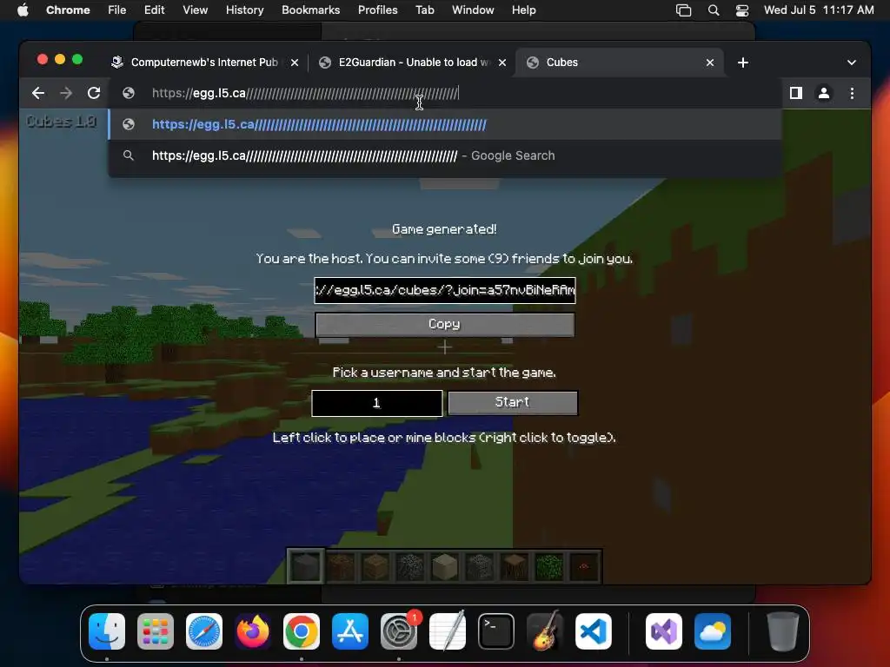The width and height of the screenshot is (890, 667).
Task: Open the File menu
Action: pyautogui.click(x=117, y=10)
